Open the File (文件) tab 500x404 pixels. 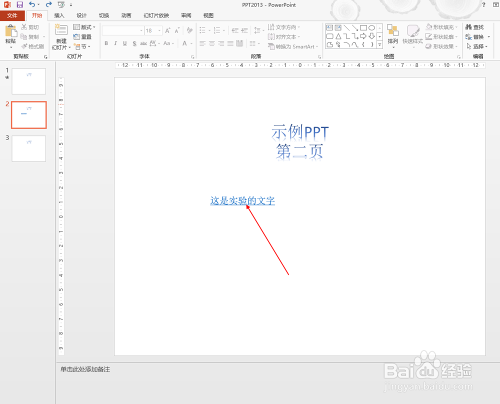(12, 15)
